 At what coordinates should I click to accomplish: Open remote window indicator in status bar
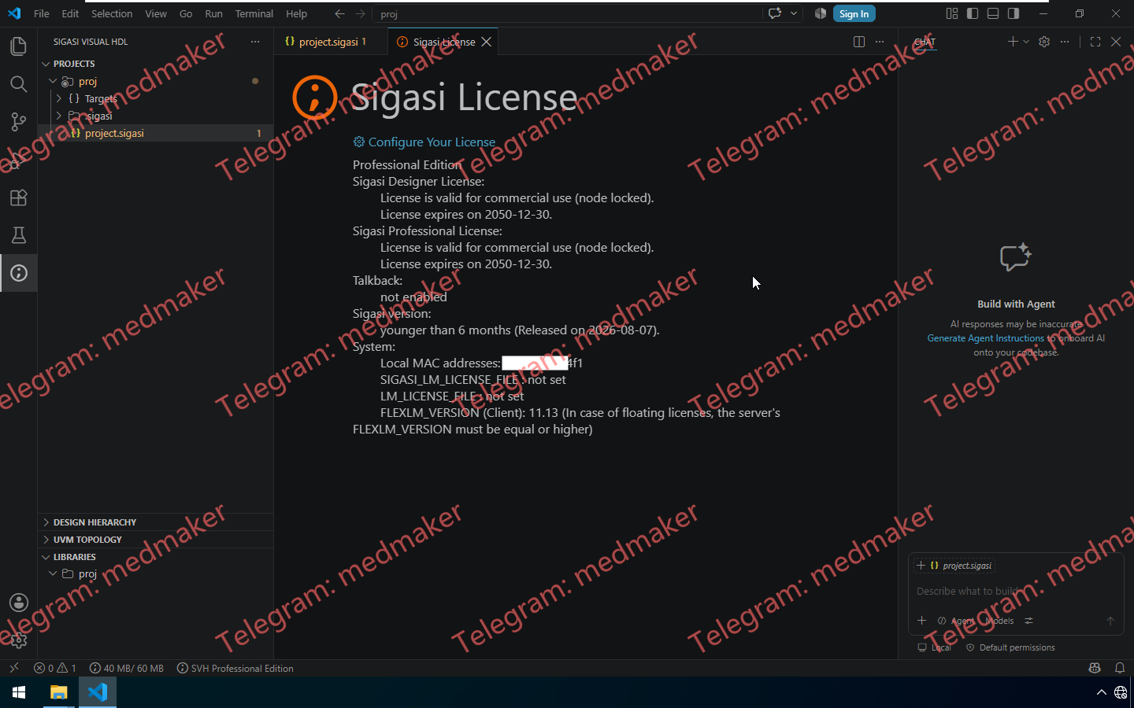[13, 668]
